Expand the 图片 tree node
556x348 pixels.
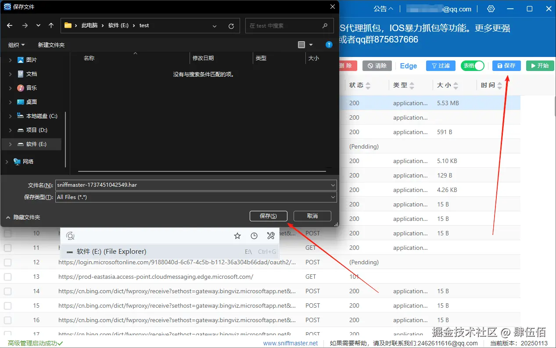tap(10, 60)
